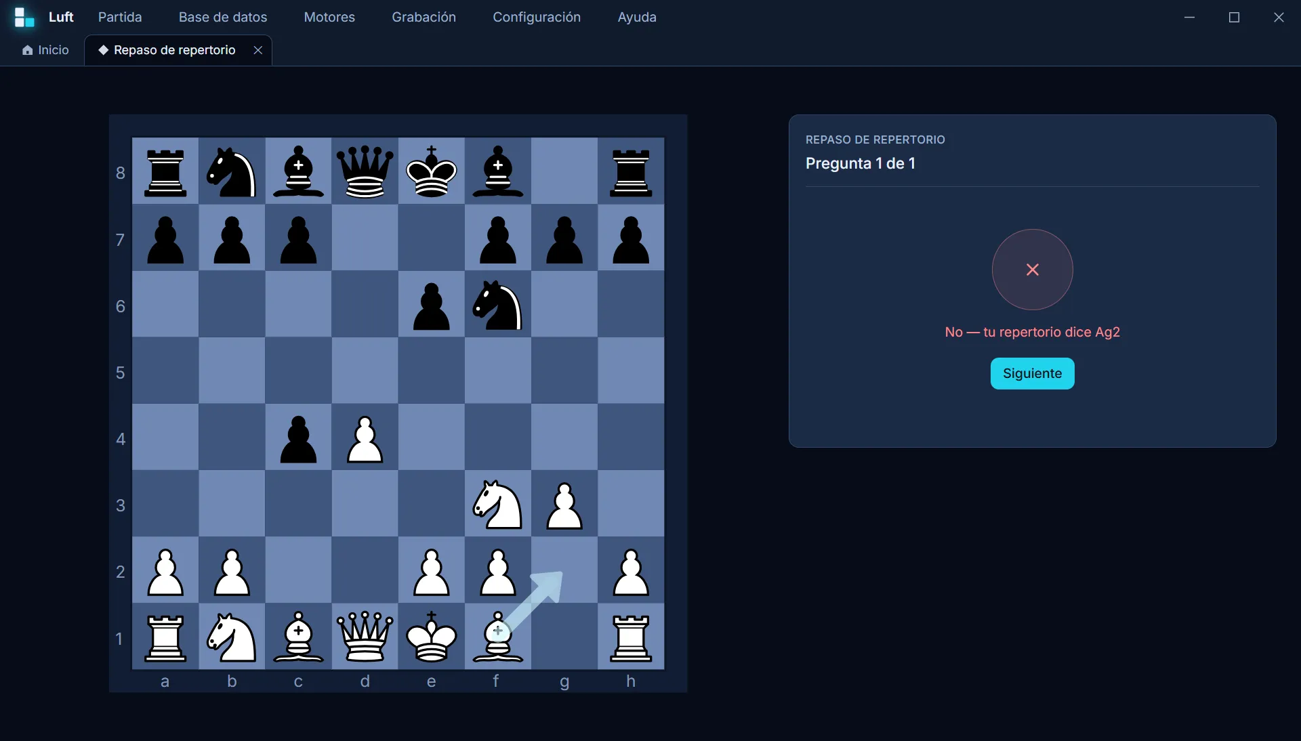Select the white knight on f3
The height and width of the screenshot is (741, 1301).
pyautogui.click(x=498, y=504)
